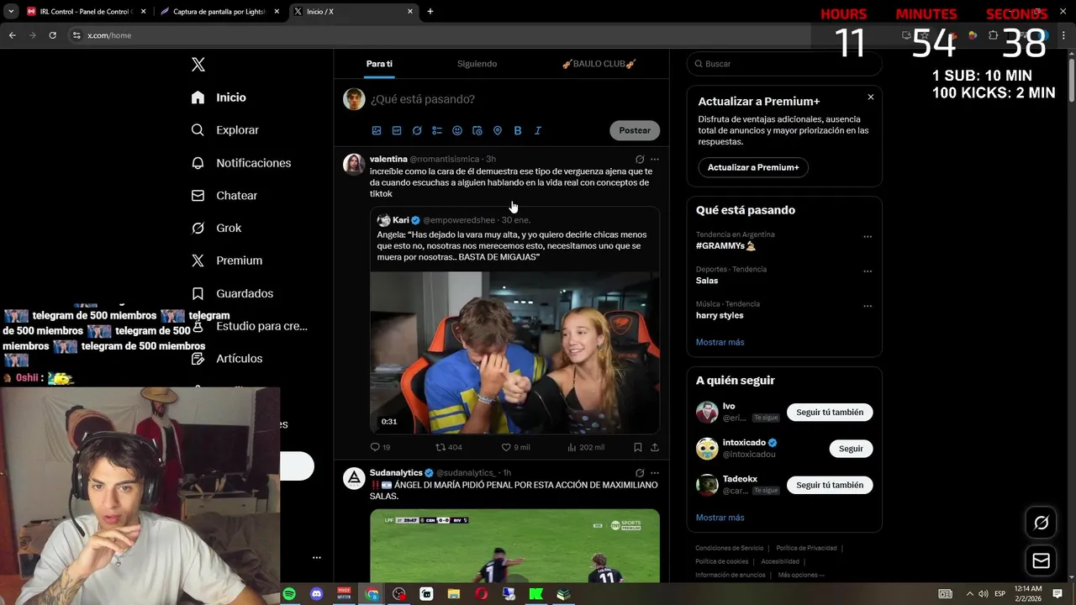Open Política de Privacidad link

[806, 548]
